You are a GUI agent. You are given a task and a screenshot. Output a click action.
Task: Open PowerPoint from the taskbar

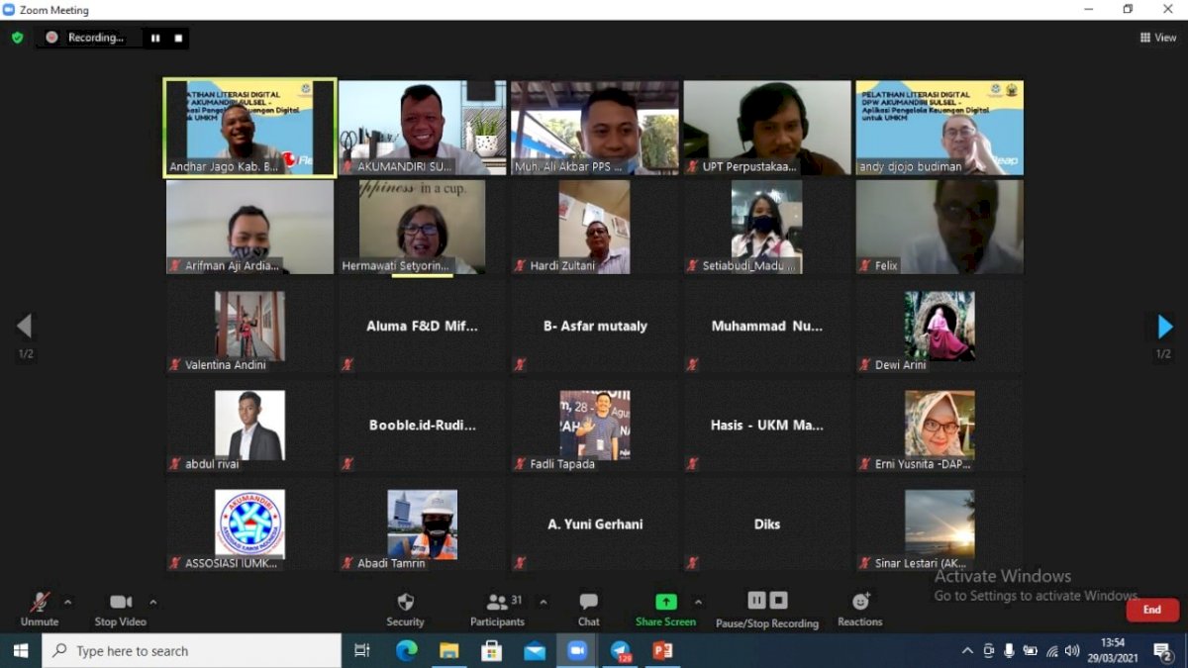tap(663, 650)
